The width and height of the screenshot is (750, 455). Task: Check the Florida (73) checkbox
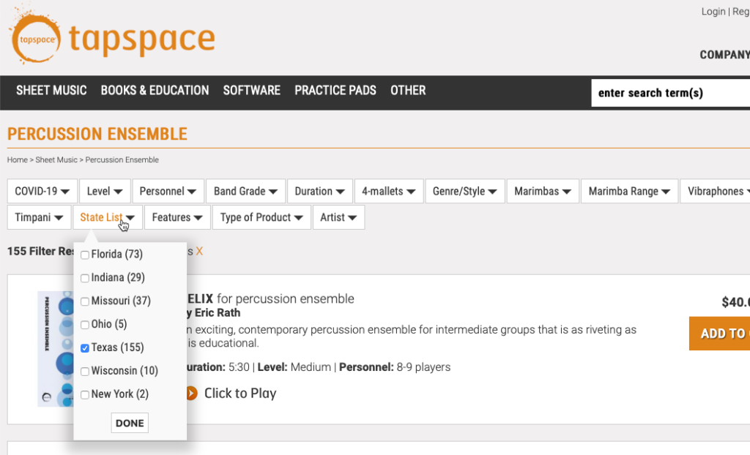tap(85, 255)
